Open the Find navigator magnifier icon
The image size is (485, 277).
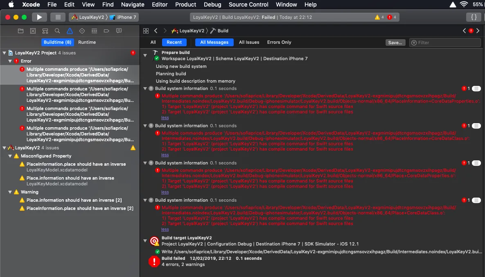(x=57, y=31)
